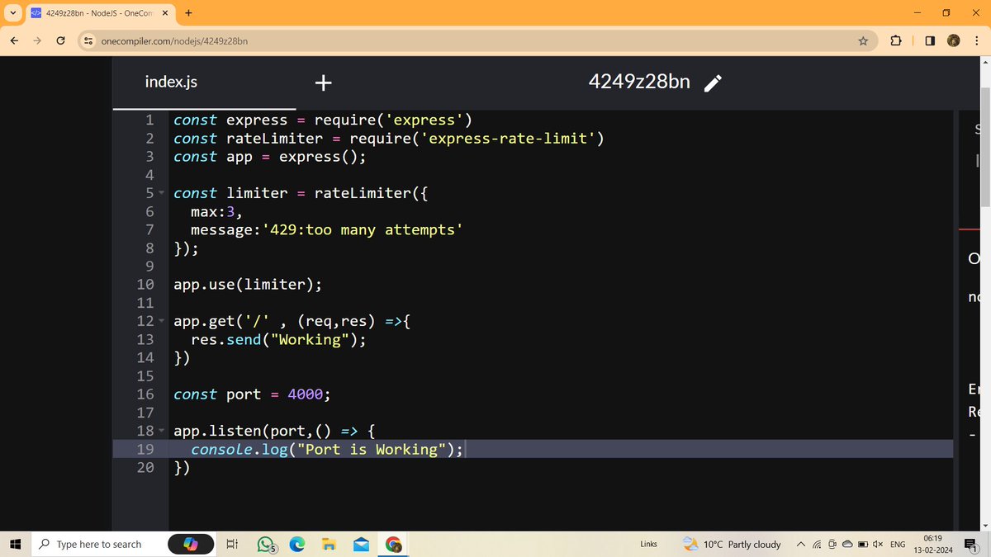This screenshot has width=991, height=557.
Task: Open a new browser tab
Action: coord(189,13)
